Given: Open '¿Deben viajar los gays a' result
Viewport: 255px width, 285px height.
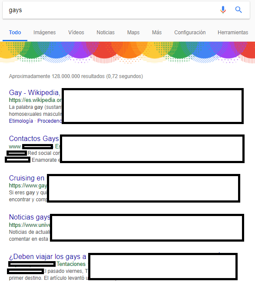Looking at the screenshot, I should (x=47, y=256).
